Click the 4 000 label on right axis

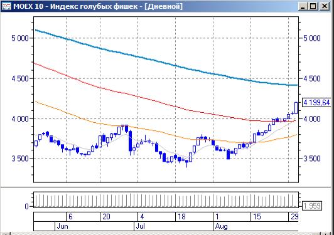(x=312, y=118)
